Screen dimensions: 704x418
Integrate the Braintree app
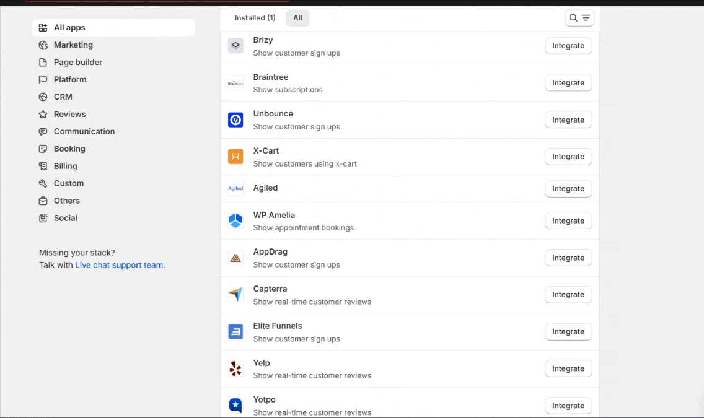tap(568, 83)
